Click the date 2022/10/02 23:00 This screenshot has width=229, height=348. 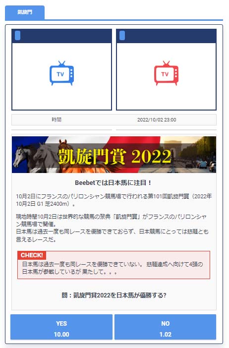pos(157,120)
